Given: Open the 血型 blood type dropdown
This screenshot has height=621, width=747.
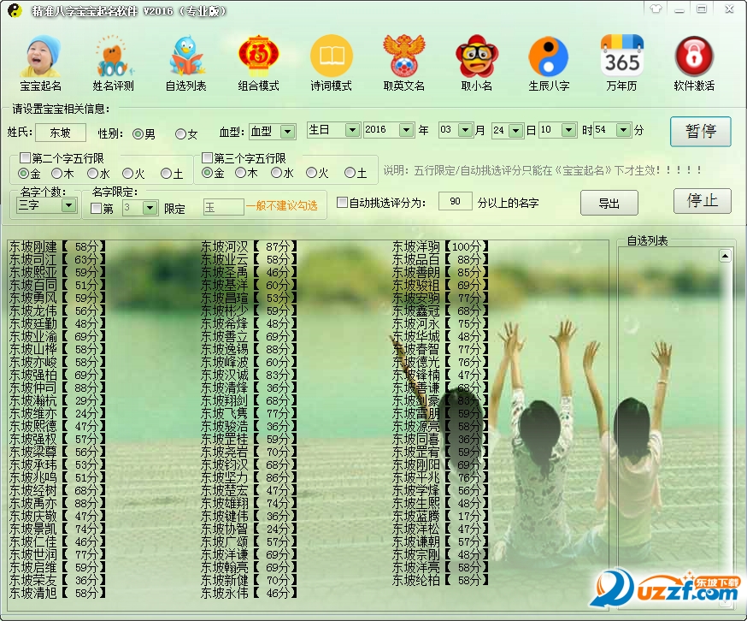Looking at the screenshot, I should (x=288, y=132).
